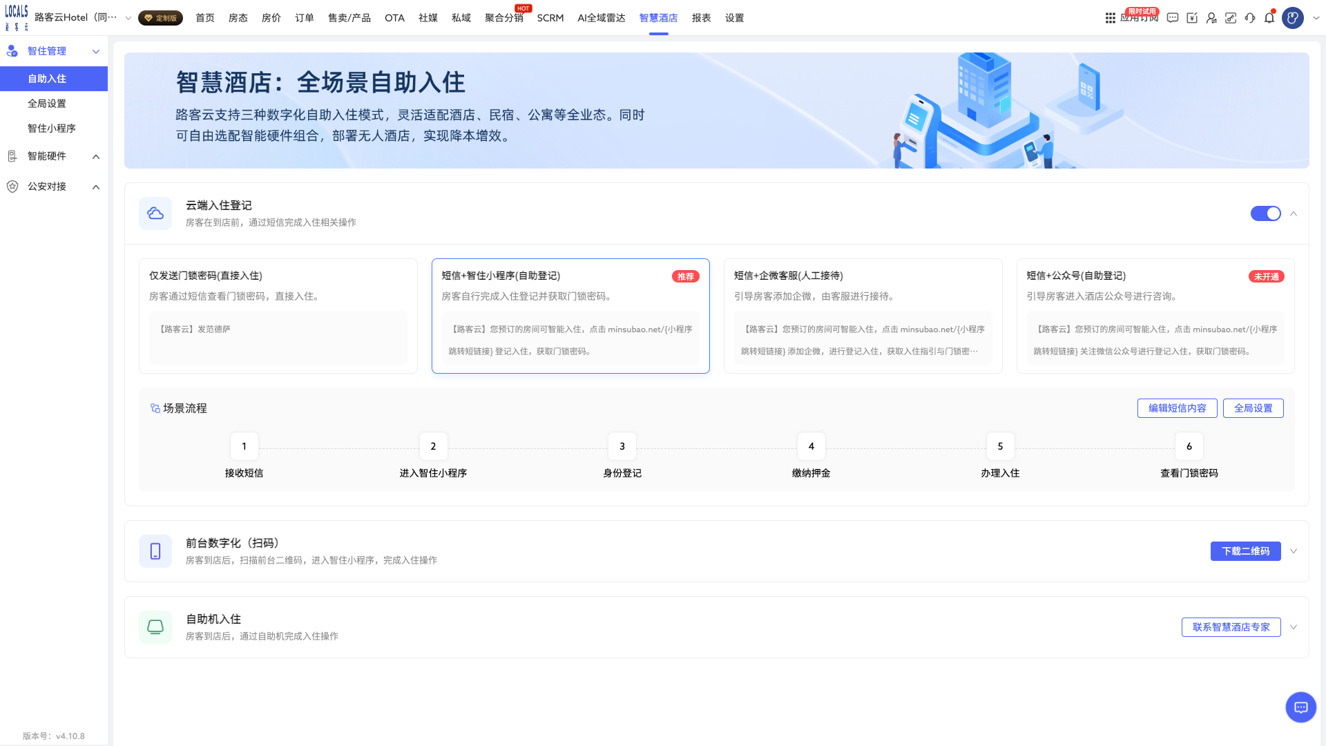Expand the 智能硬件 sidebar group
This screenshot has height=746, width=1326.
(x=96, y=156)
